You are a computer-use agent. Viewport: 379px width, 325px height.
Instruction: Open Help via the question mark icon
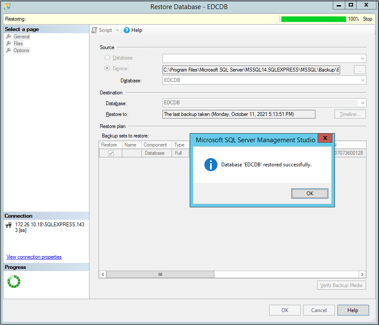[x=127, y=30]
